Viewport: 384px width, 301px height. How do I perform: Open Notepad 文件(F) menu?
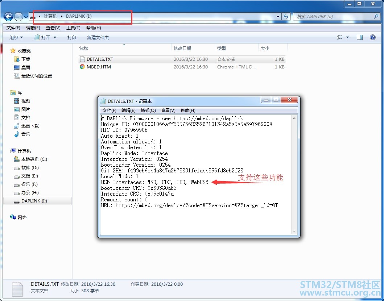pos(109,110)
